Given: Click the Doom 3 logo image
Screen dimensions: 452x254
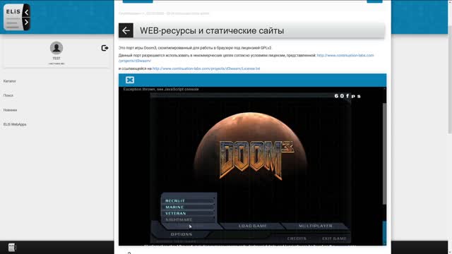Looking at the screenshot, I should (x=256, y=159).
